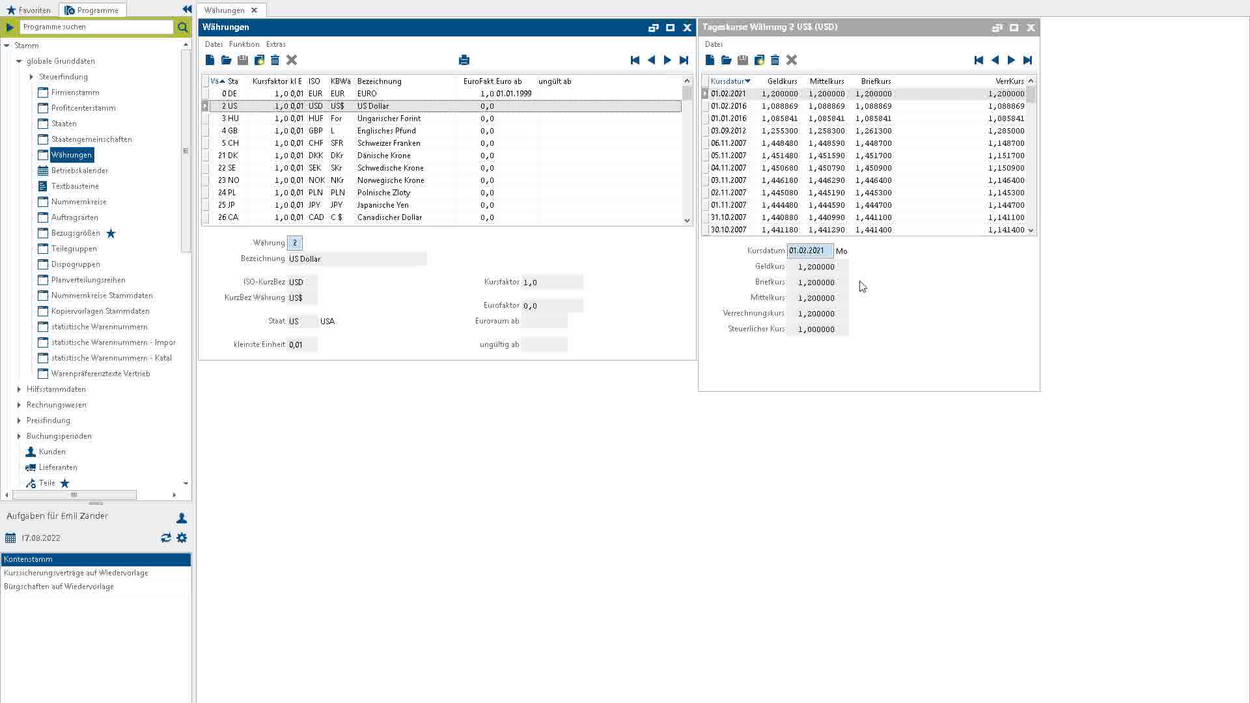Select the Bürgschaften auf Wiedervorlage task

[96, 586]
